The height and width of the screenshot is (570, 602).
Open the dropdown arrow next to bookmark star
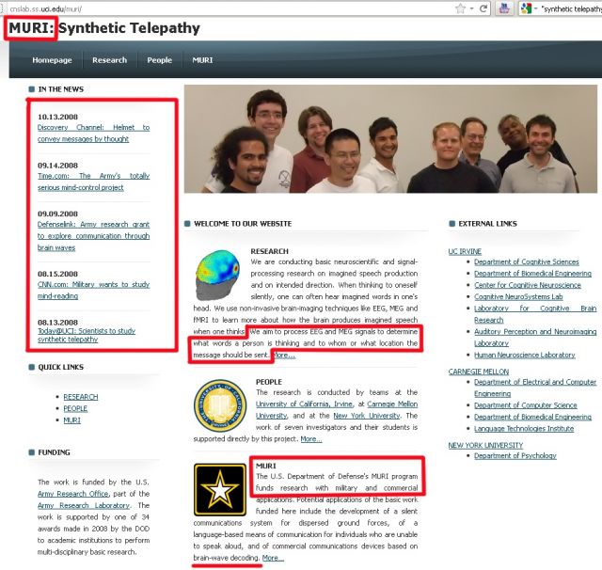[471, 8]
